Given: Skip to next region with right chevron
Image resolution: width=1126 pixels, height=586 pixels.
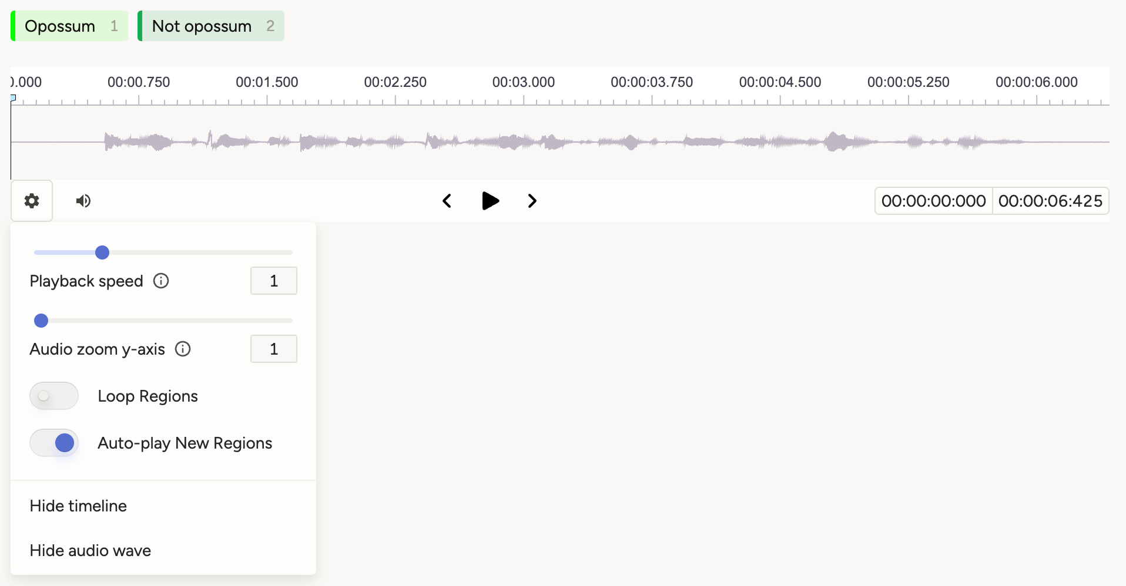Looking at the screenshot, I should [x=532, y=200].
